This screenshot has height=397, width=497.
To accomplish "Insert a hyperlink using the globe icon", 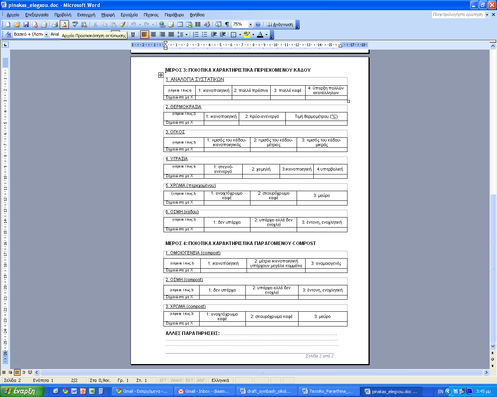I will point(162,24).
